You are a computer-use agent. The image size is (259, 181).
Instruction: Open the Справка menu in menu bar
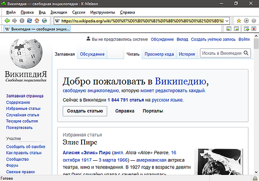[127, 12]
